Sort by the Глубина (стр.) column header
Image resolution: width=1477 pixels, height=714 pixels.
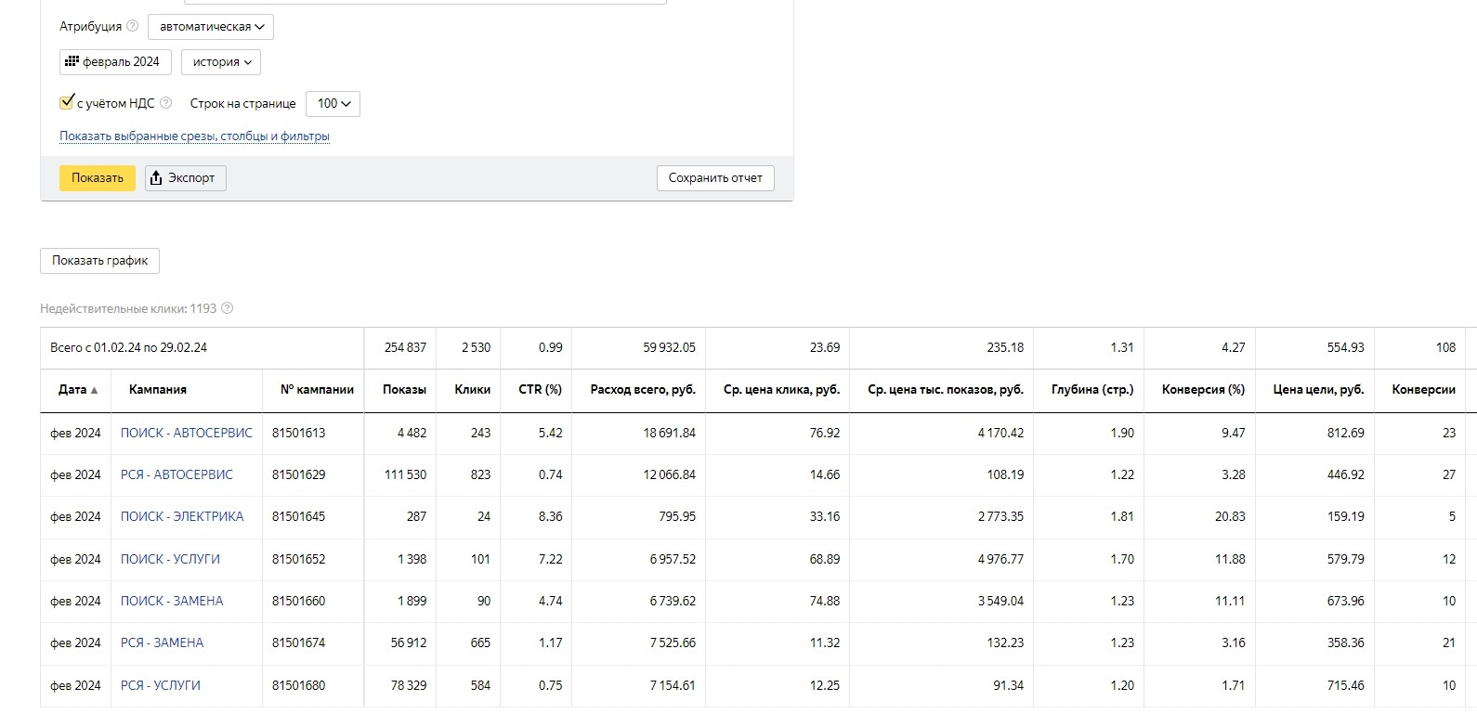click(x=1092, y=390)
